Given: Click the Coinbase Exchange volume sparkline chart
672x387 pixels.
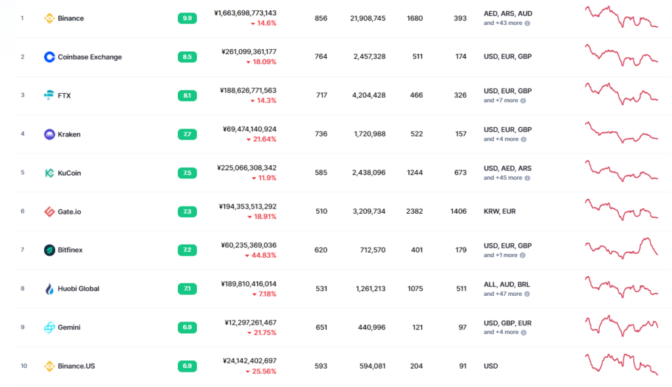Looking at the screenshot, I should click(x=621, y=56).
